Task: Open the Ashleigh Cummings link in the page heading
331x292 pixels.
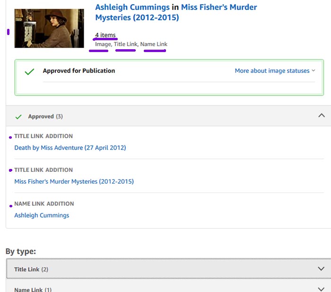Action: (x=132, y=8)
